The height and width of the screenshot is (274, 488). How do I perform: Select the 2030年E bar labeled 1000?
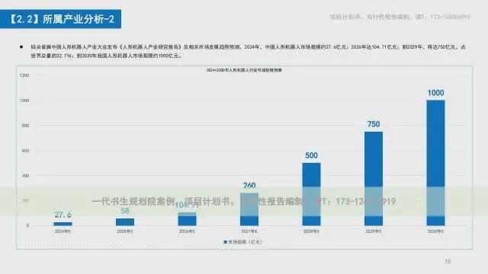click(x=435, y=163)
